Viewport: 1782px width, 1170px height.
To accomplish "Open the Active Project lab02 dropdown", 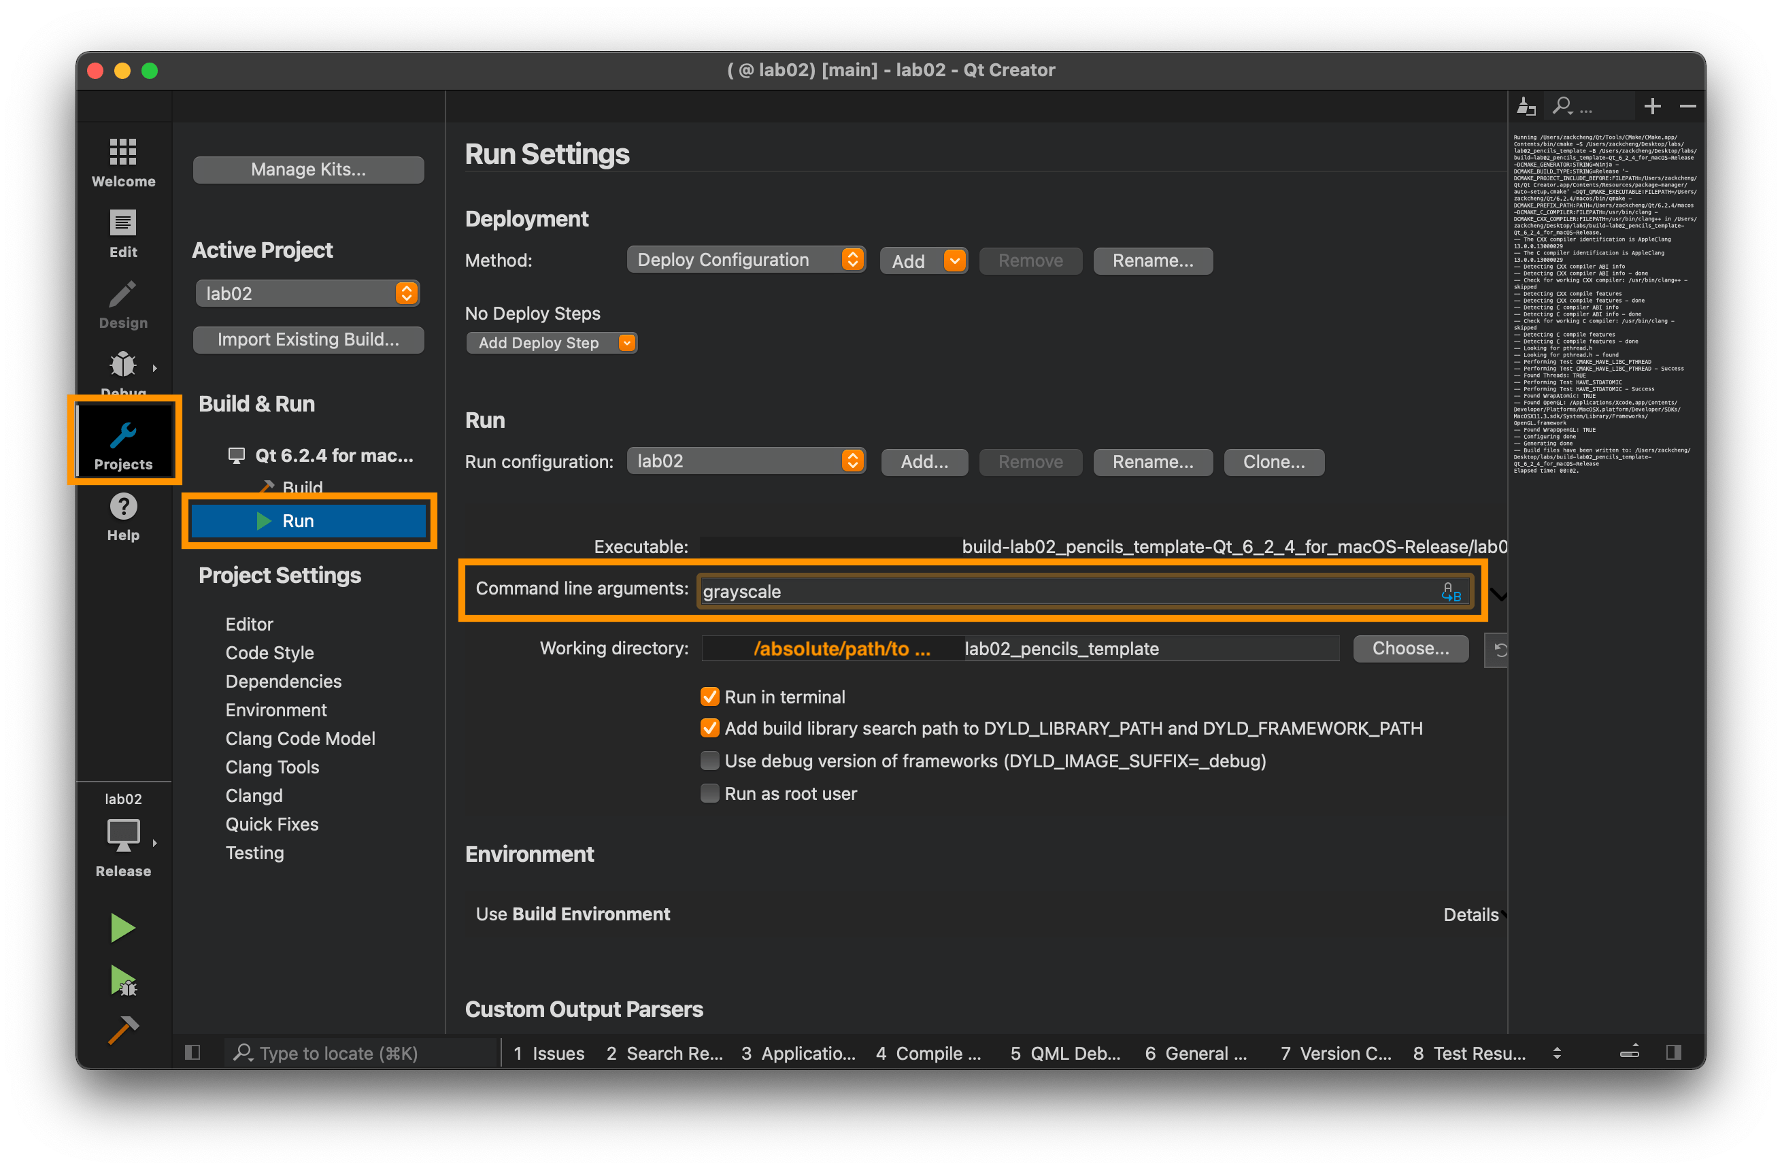I will [307, 294].
